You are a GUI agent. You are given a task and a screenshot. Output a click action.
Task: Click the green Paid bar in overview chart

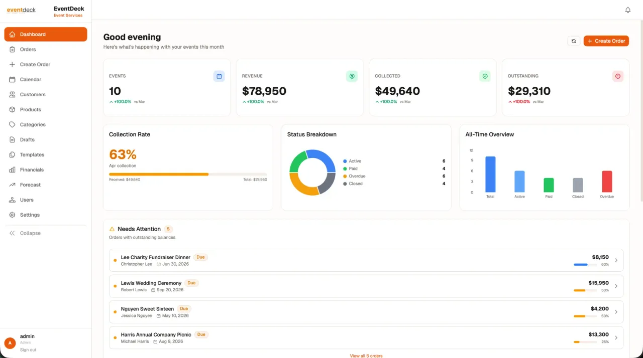549,185
